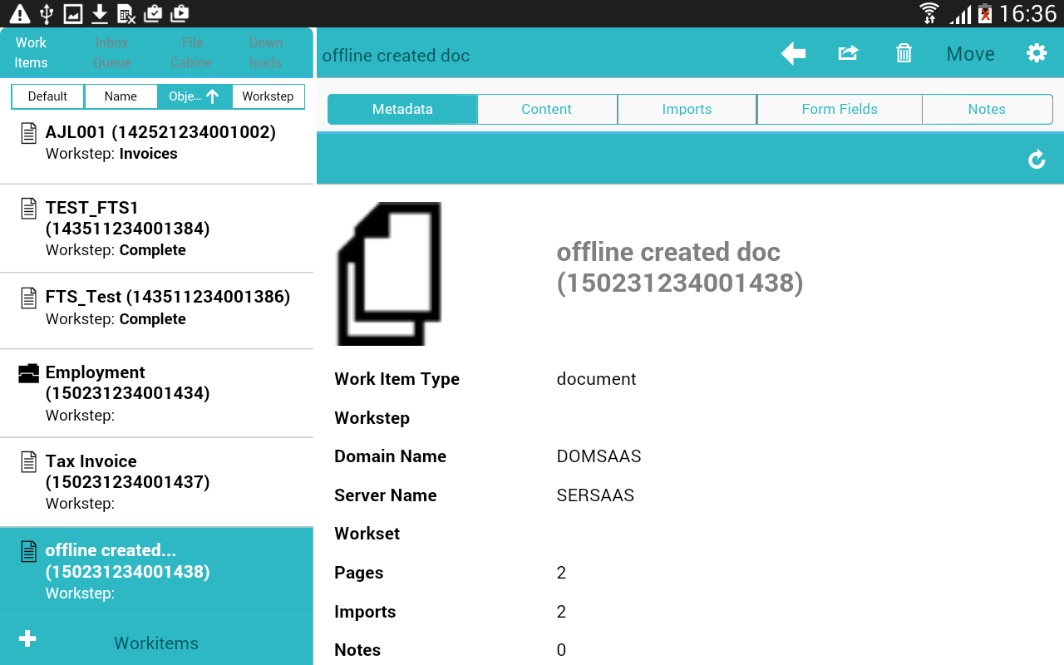Sort list by Name
The width and height of the screenshot is (1064, 665).
coord(121,96)
